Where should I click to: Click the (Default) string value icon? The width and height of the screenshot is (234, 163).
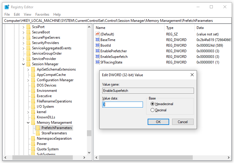(98, 34)
